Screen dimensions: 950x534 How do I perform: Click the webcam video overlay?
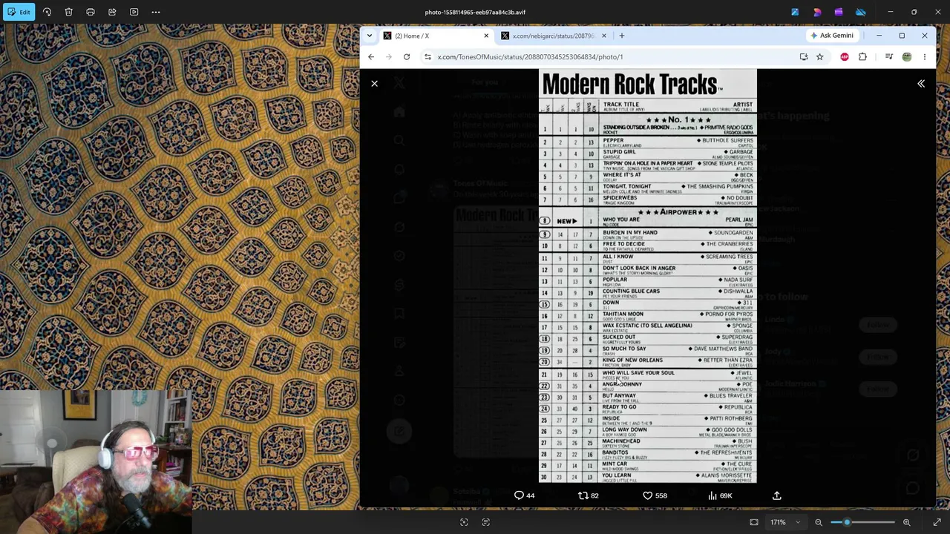point(96,462)
